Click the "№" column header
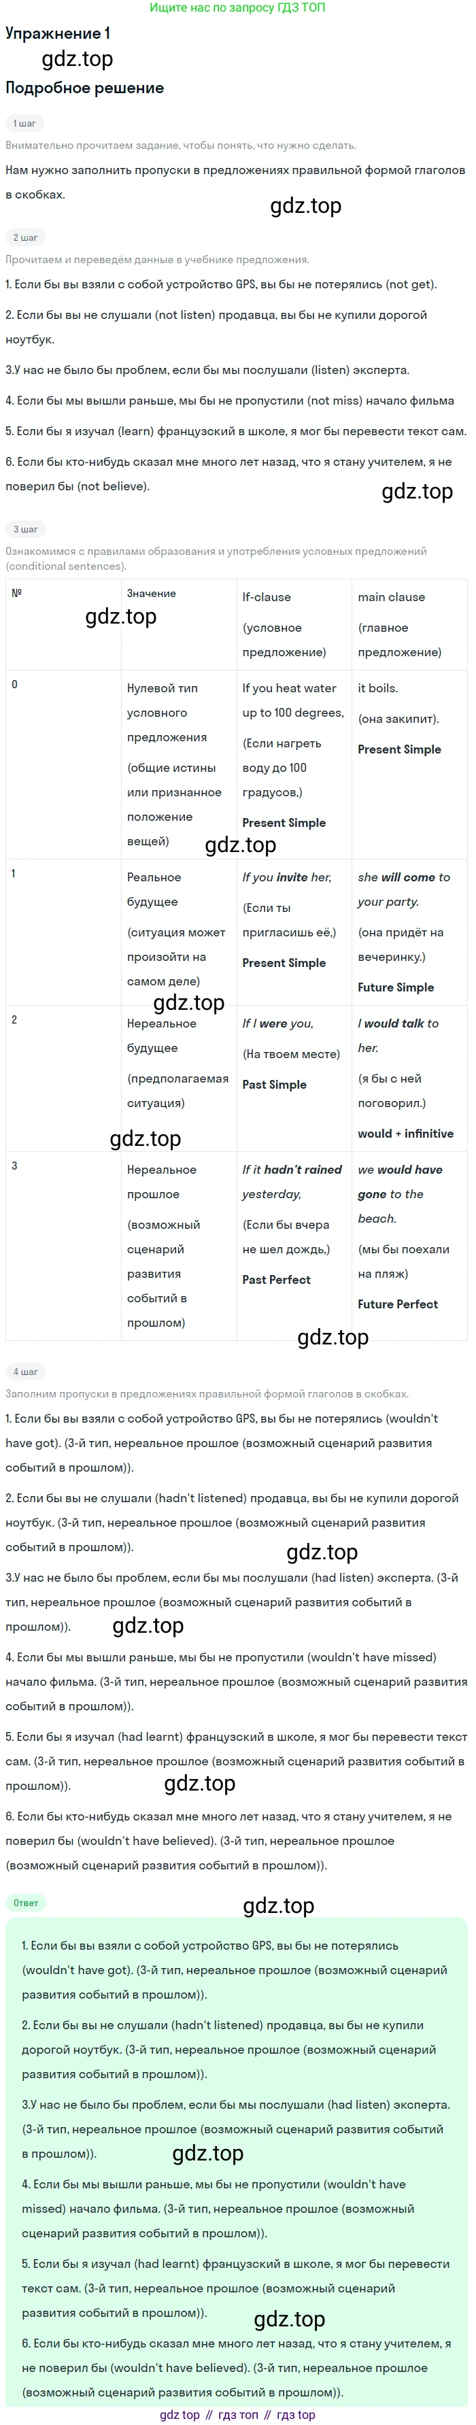 click(17, 593)
